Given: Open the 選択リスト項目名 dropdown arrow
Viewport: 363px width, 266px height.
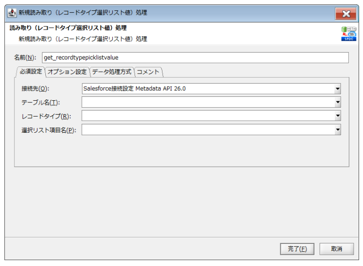Looking at the screenshot, I should click(x=337, y=130).
